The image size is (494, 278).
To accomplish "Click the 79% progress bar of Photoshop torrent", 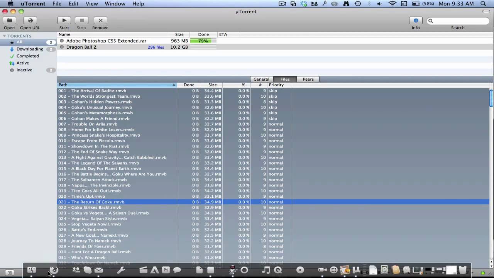I will tap(203, 41).
